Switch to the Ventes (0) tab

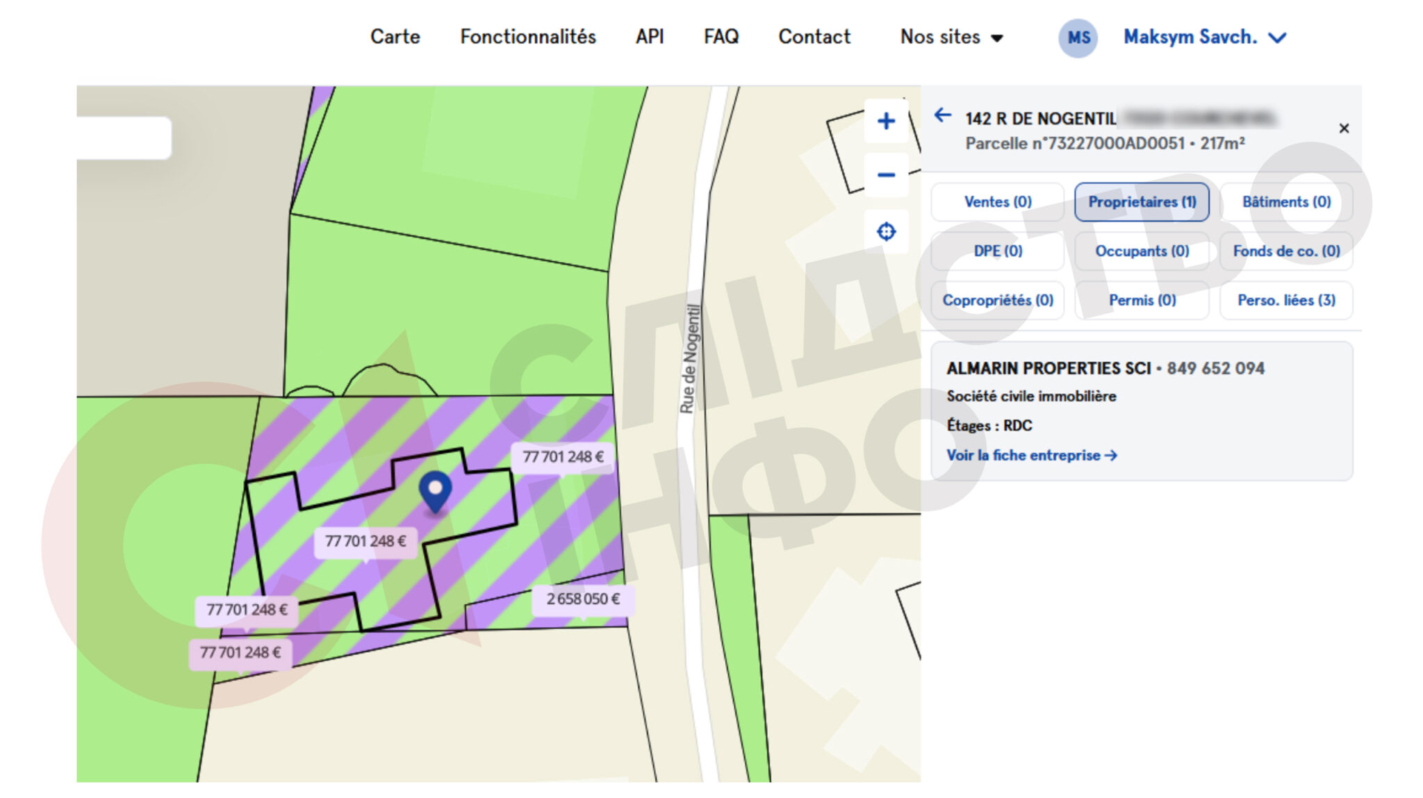[x=997, y=202]
